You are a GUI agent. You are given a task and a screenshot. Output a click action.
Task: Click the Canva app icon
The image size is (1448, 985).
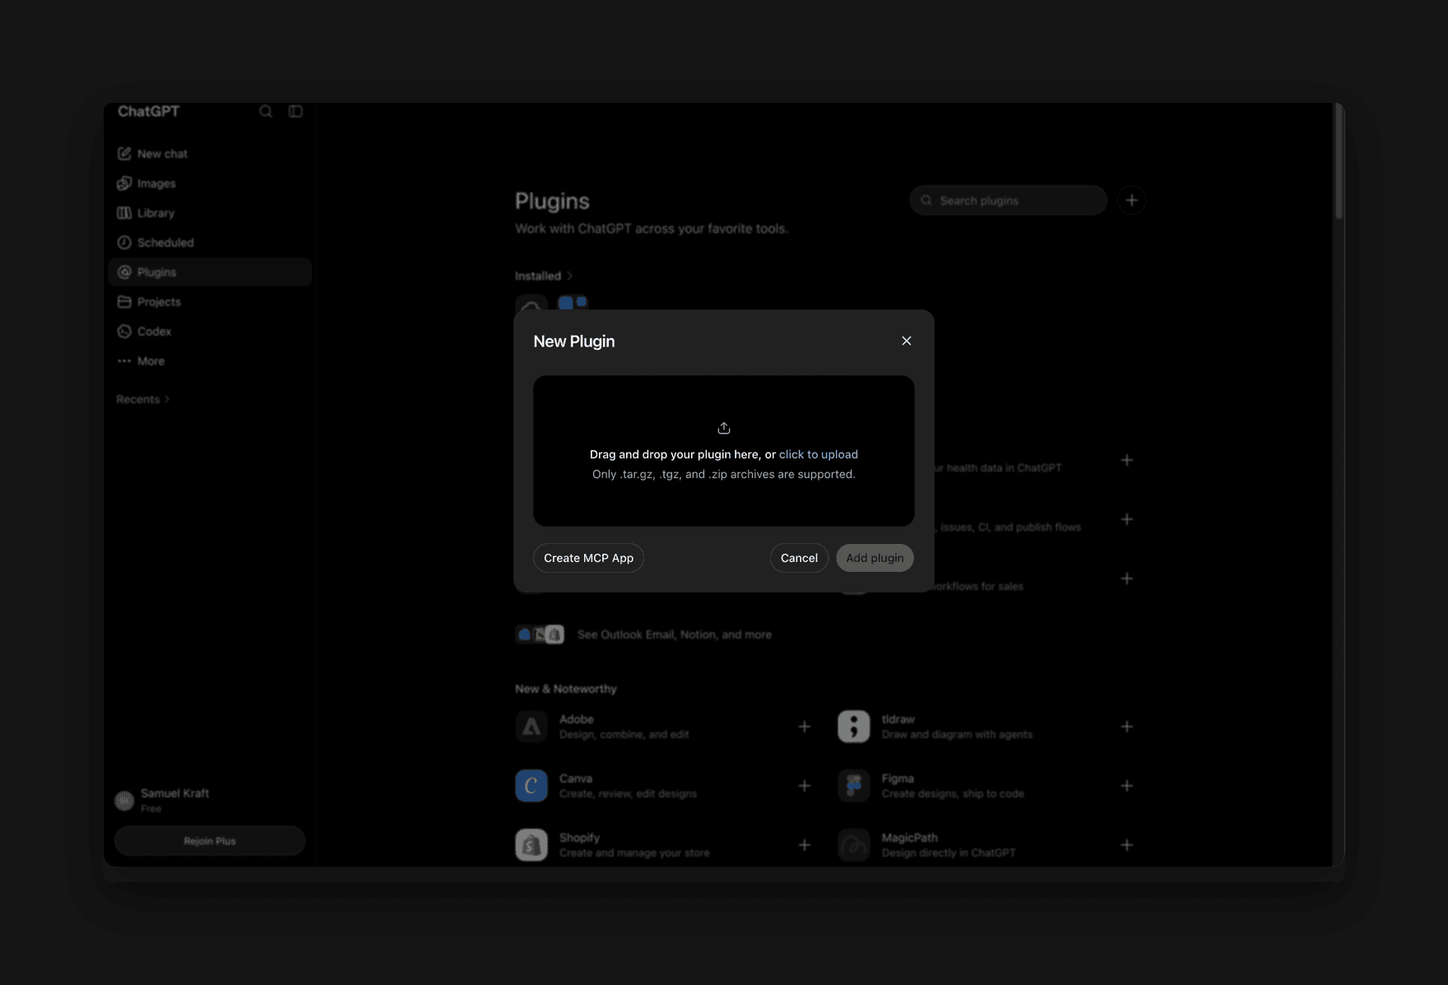coord(531,786)
